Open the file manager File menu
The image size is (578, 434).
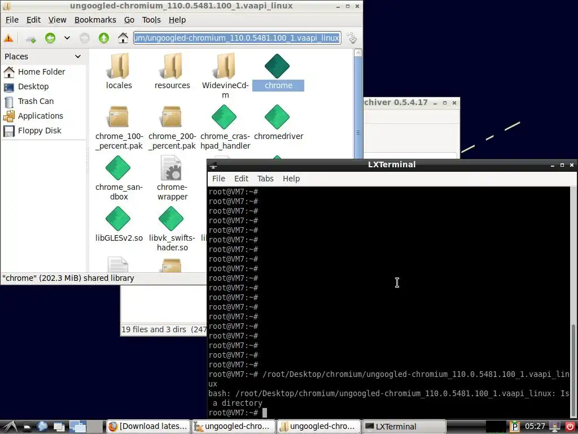pyautogui.click(x=12, y=20)
